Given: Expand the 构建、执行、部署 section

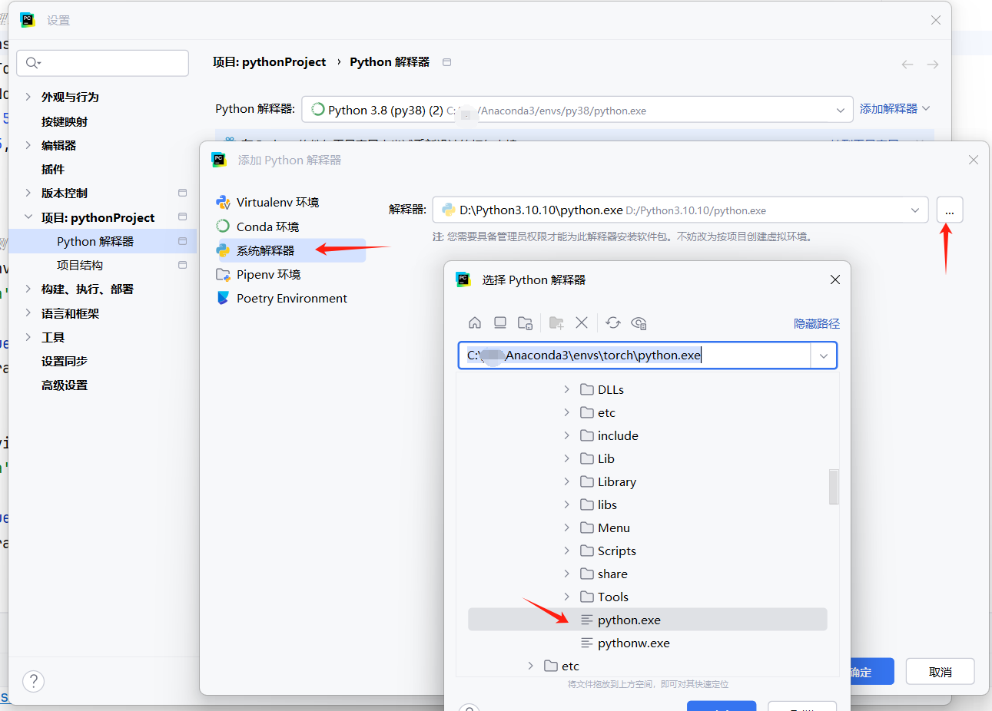Looking at the screenshot, I should pos(28,289).
